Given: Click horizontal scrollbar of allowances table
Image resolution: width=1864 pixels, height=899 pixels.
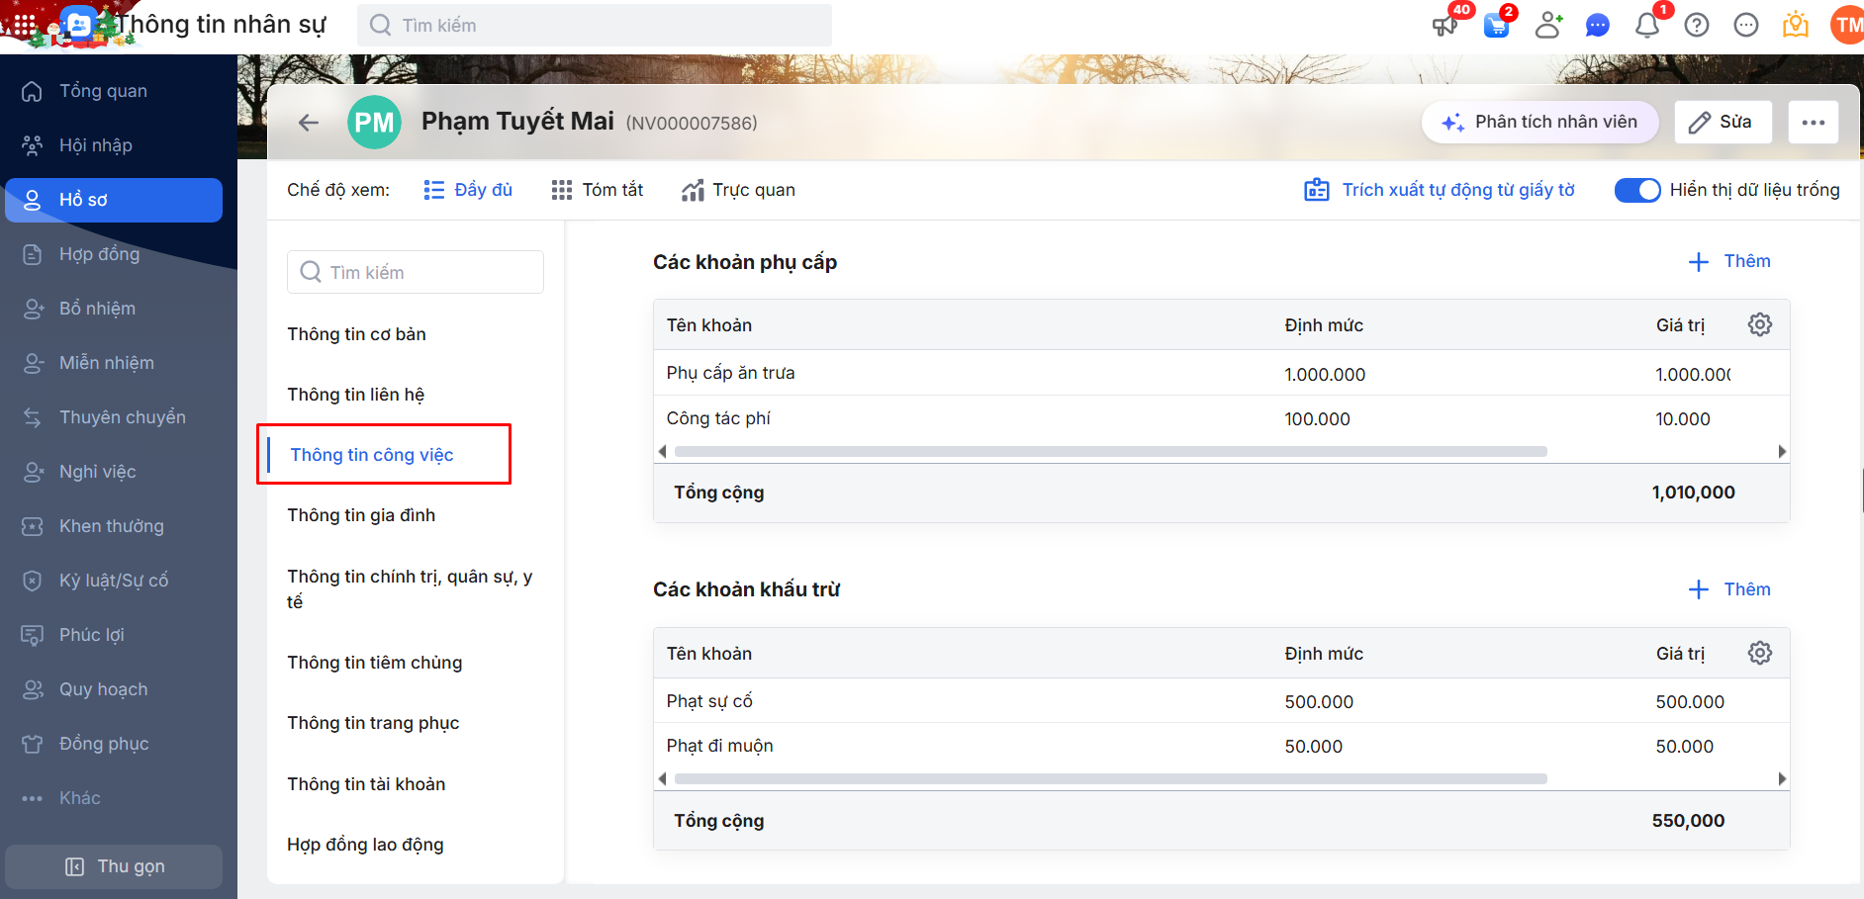Looking at the screenshot, I should 1110,452.
